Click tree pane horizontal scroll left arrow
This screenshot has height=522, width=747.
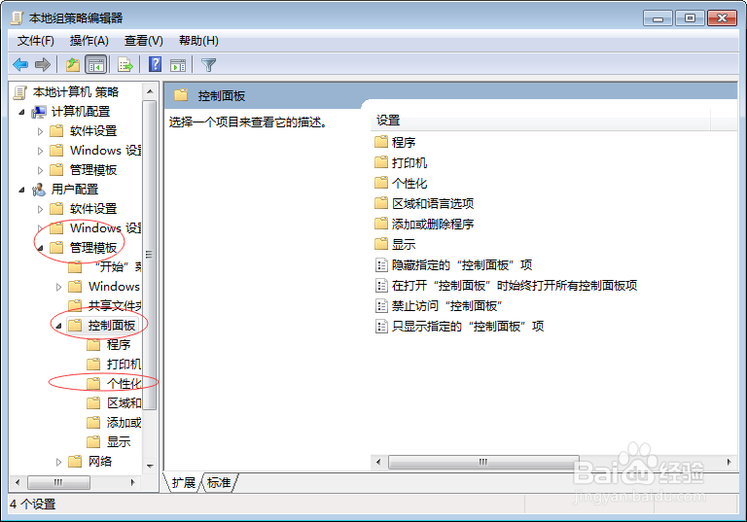[x=18, y=482]
